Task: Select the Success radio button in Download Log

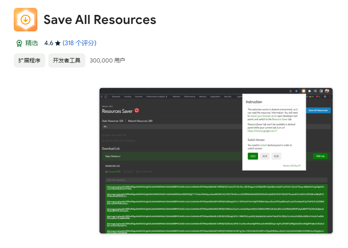Action: click(x=107, y=172)
